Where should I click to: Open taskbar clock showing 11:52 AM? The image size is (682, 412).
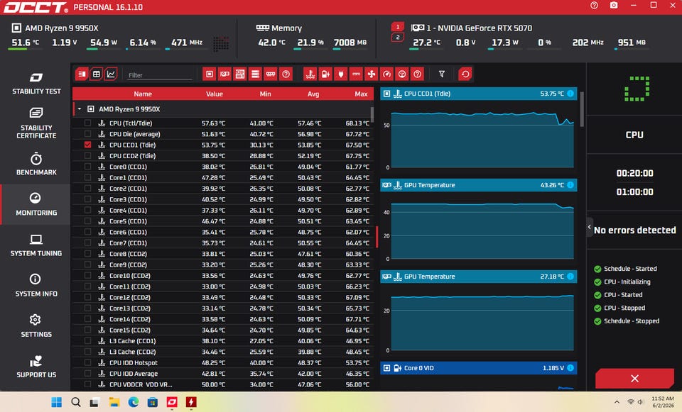tap(663, 401)
